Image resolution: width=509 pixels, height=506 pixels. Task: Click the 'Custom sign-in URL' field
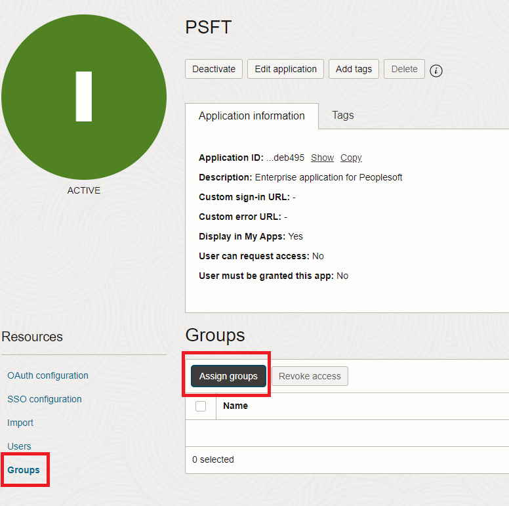click(247, 197)
